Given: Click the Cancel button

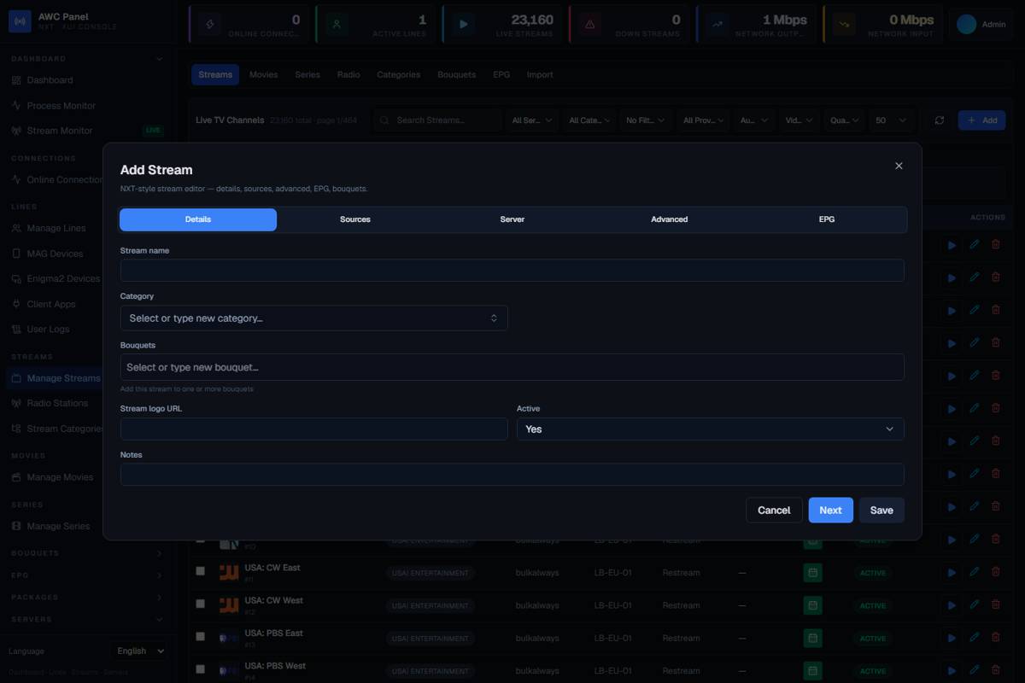Looking at the screenshot, I should coord(774,510).
